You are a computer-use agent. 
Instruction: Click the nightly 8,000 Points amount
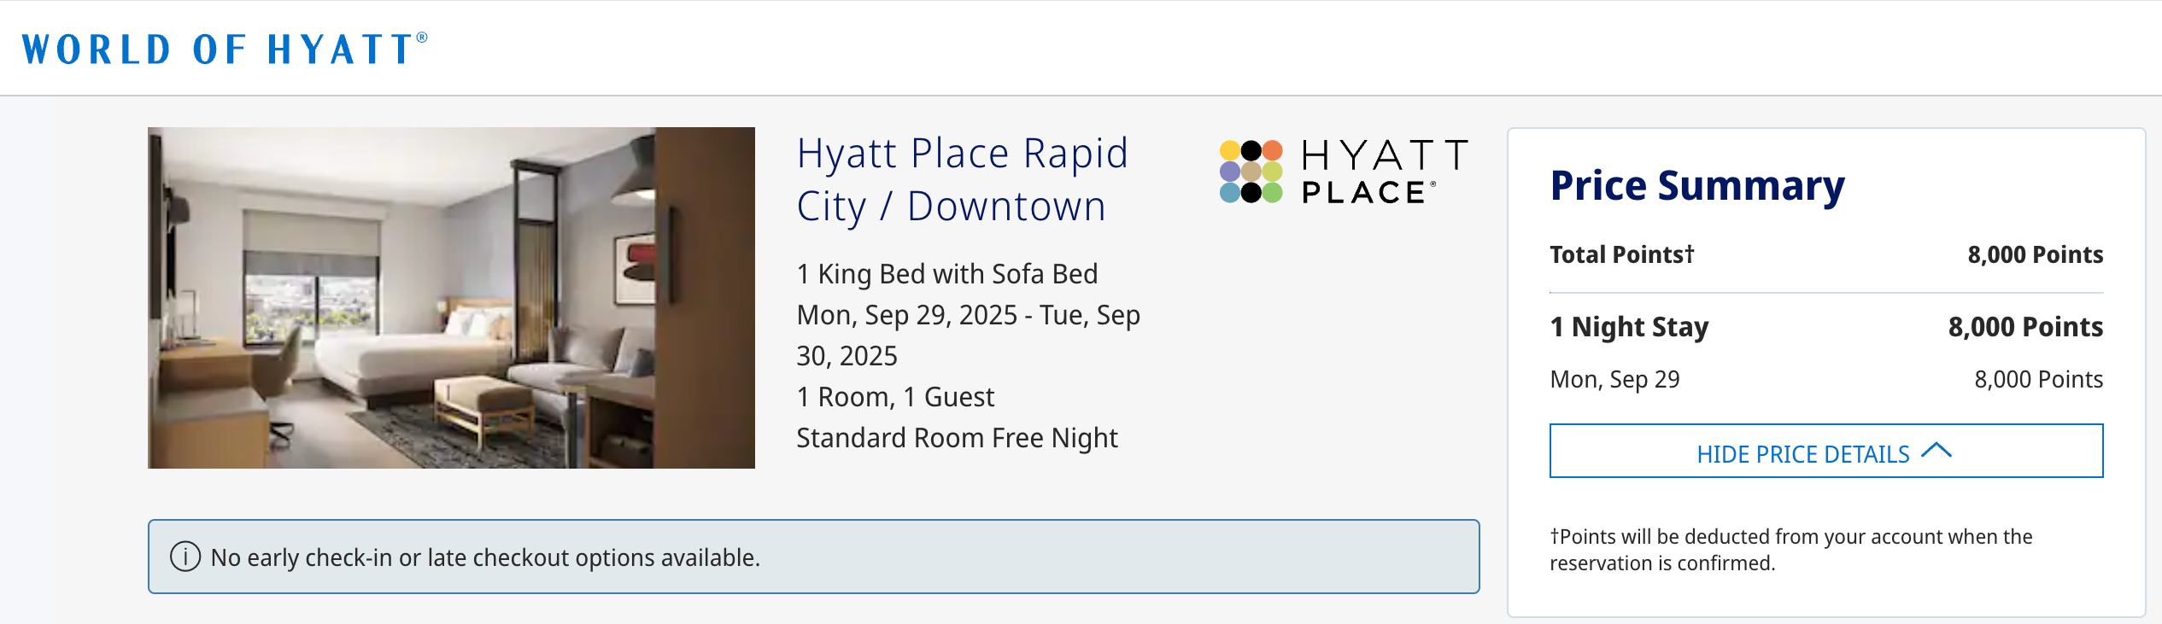click(2037, 379)
